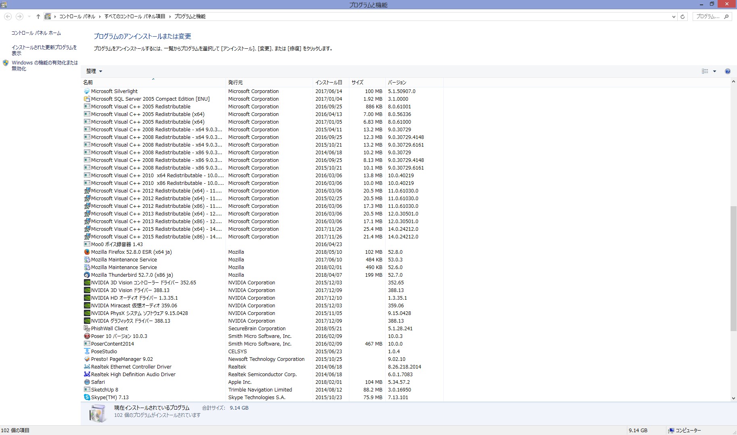The width and height of the screenshot is (737, 435).
Task: Sort by the 発行元 column header
Action: click(269, 83)
